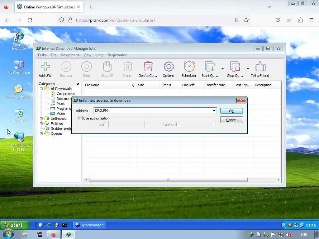Open the Firefox hamburger menu
The height and width of the screenshot is (239, 319).
click(x=311, y=20)
